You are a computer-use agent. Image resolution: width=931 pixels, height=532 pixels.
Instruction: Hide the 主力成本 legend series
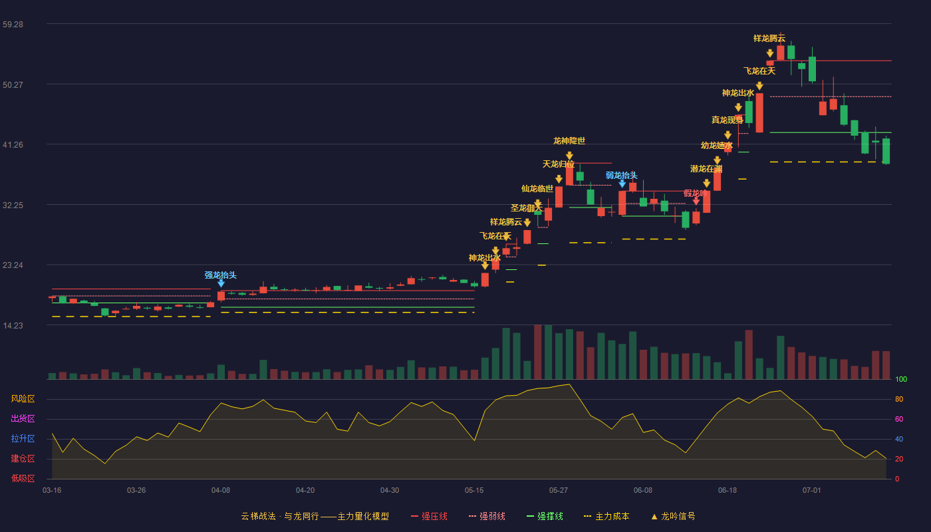click(x=606, y=516)
